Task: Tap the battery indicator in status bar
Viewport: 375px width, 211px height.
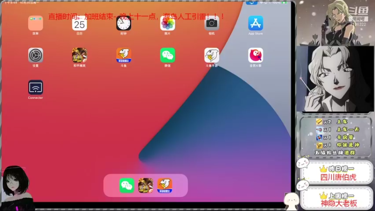Action: 285,3
